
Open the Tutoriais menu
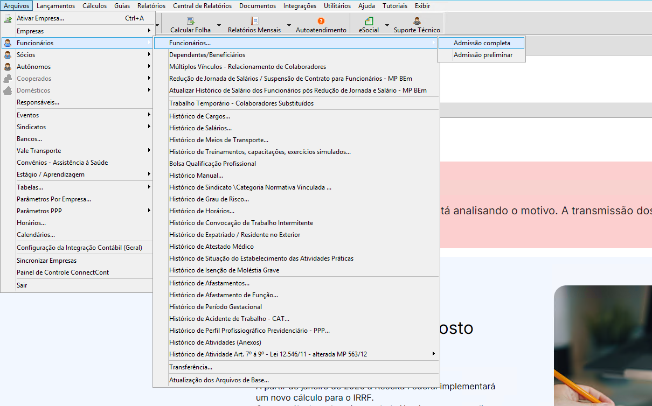coord(395,6)
